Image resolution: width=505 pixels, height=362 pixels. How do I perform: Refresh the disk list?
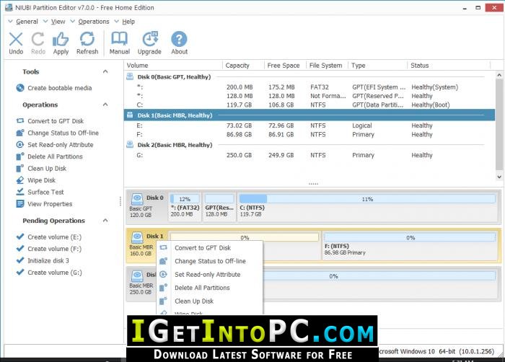click(87, 39)
